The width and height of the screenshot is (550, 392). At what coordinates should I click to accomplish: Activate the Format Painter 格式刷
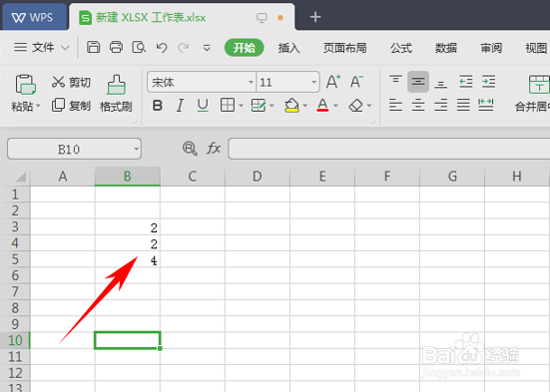pos(116,94)
